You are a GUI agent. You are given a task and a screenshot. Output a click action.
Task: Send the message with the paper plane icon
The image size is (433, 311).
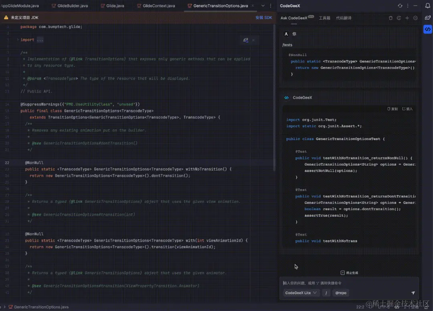pyautogui.click(x=413, y=293)
